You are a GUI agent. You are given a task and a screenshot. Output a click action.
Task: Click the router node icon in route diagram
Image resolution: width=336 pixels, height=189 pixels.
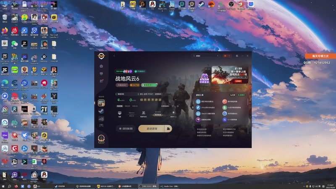143,114
